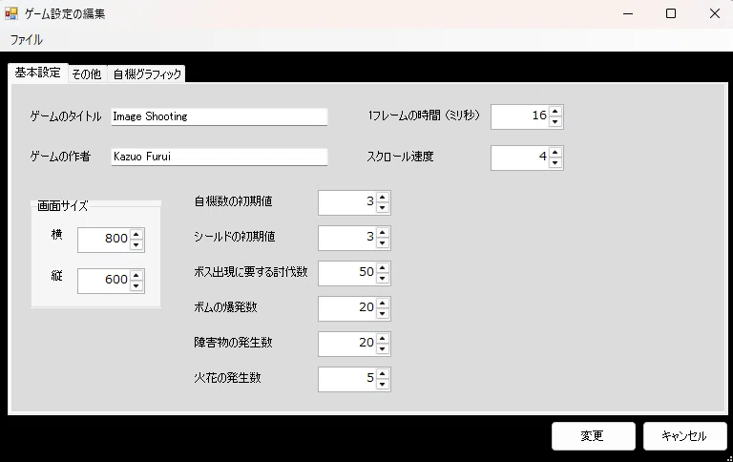Image resolution: width=733 pixels, height=462 pixels.
Task: Click the スクロール速度 label
Action: click(x=400, y=157)
